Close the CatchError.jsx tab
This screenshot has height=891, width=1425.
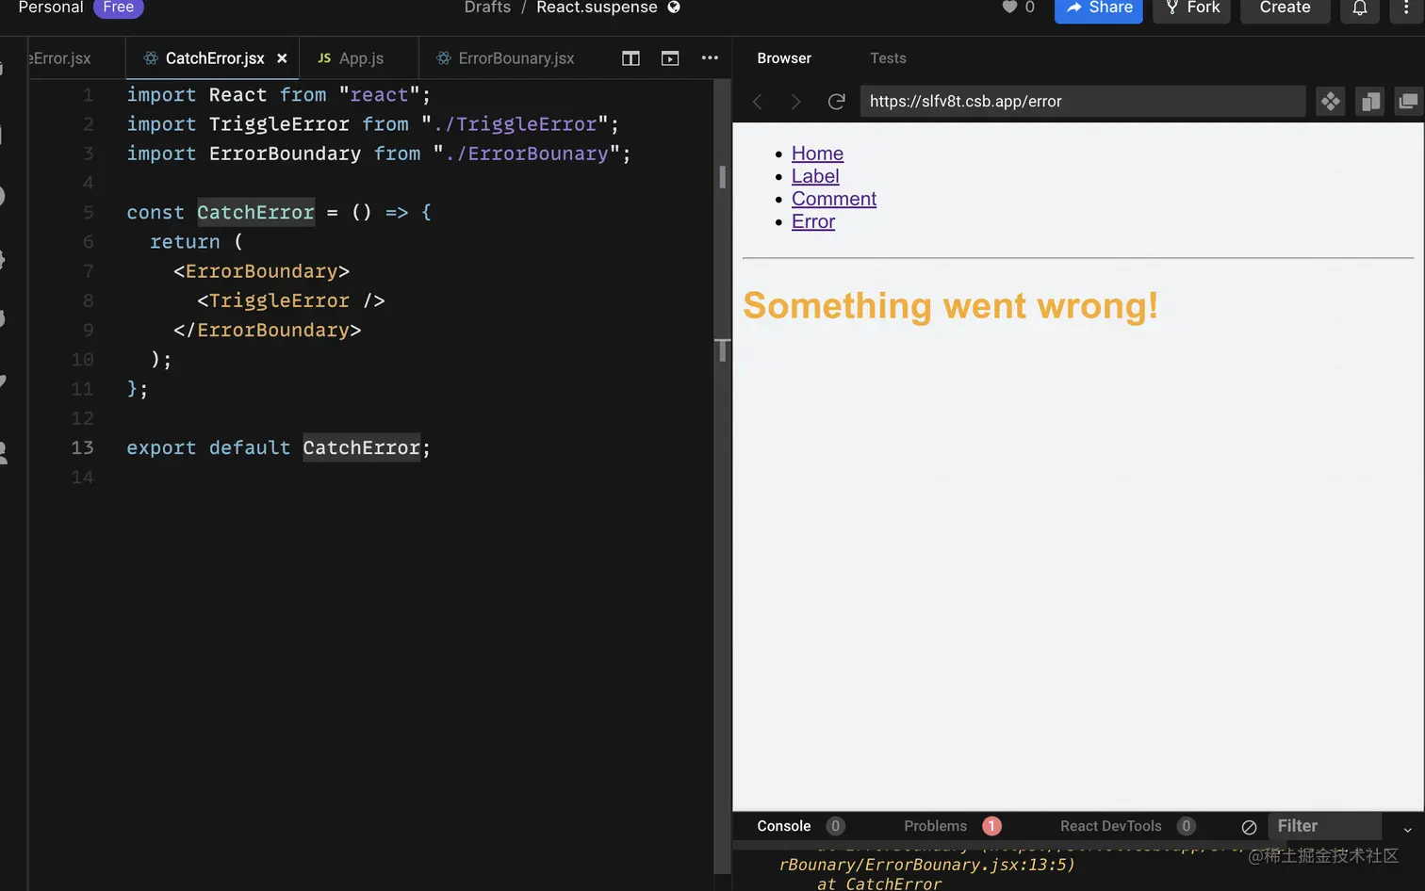(282, 58)
